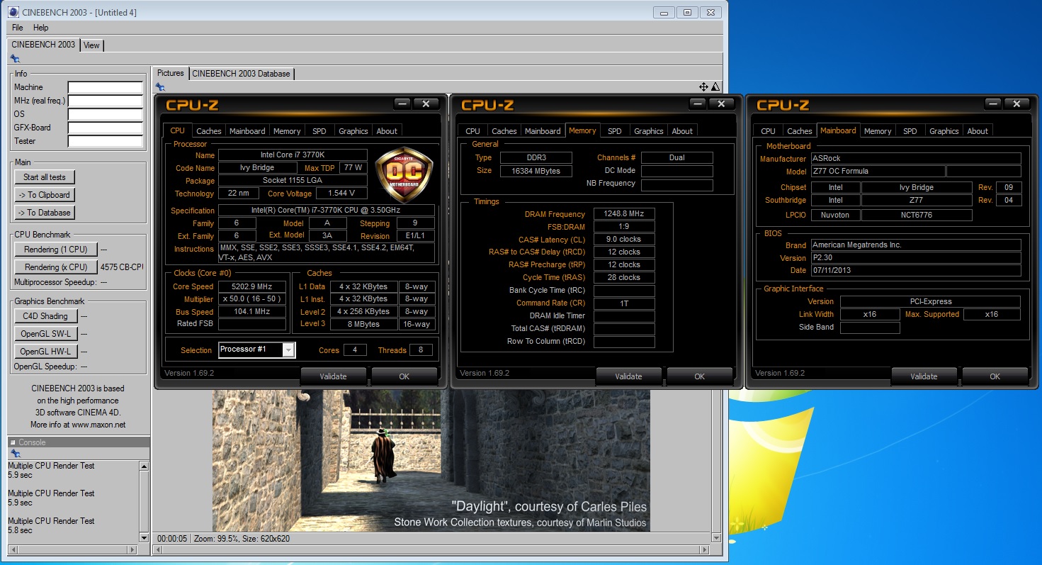This screenshot has height=565, width=1042.
Task: Click the zoom triangle icon in picture viewer
Action: pyautogui.click(x=715, y=86)
